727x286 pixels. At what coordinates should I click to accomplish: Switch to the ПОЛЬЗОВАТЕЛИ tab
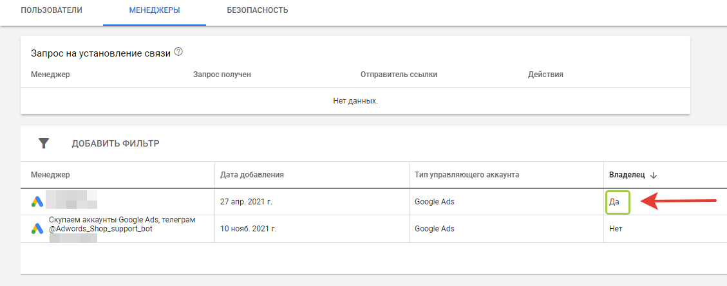click(52, 10)
